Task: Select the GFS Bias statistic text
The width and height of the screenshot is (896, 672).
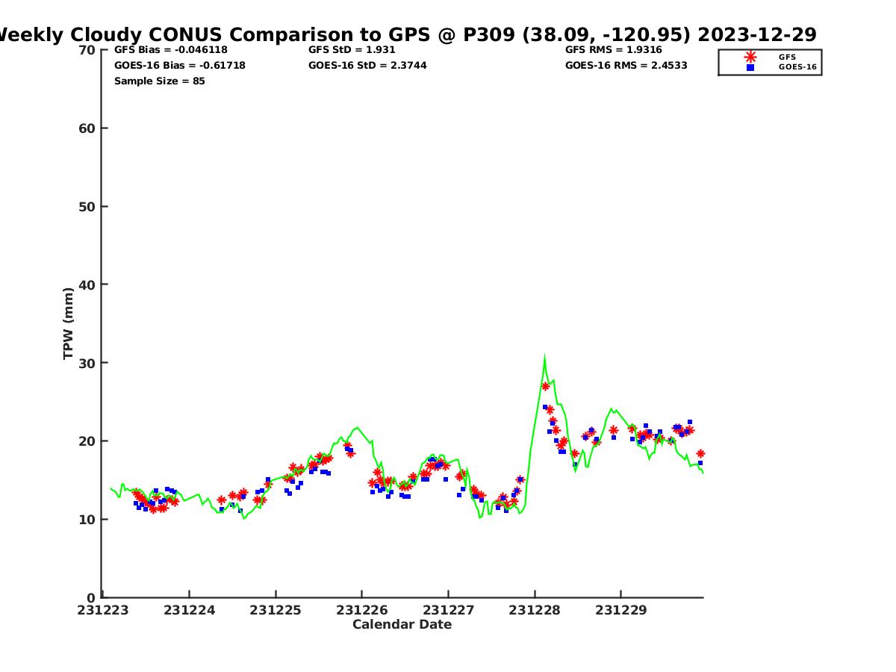Action: (x=170, y=50)
